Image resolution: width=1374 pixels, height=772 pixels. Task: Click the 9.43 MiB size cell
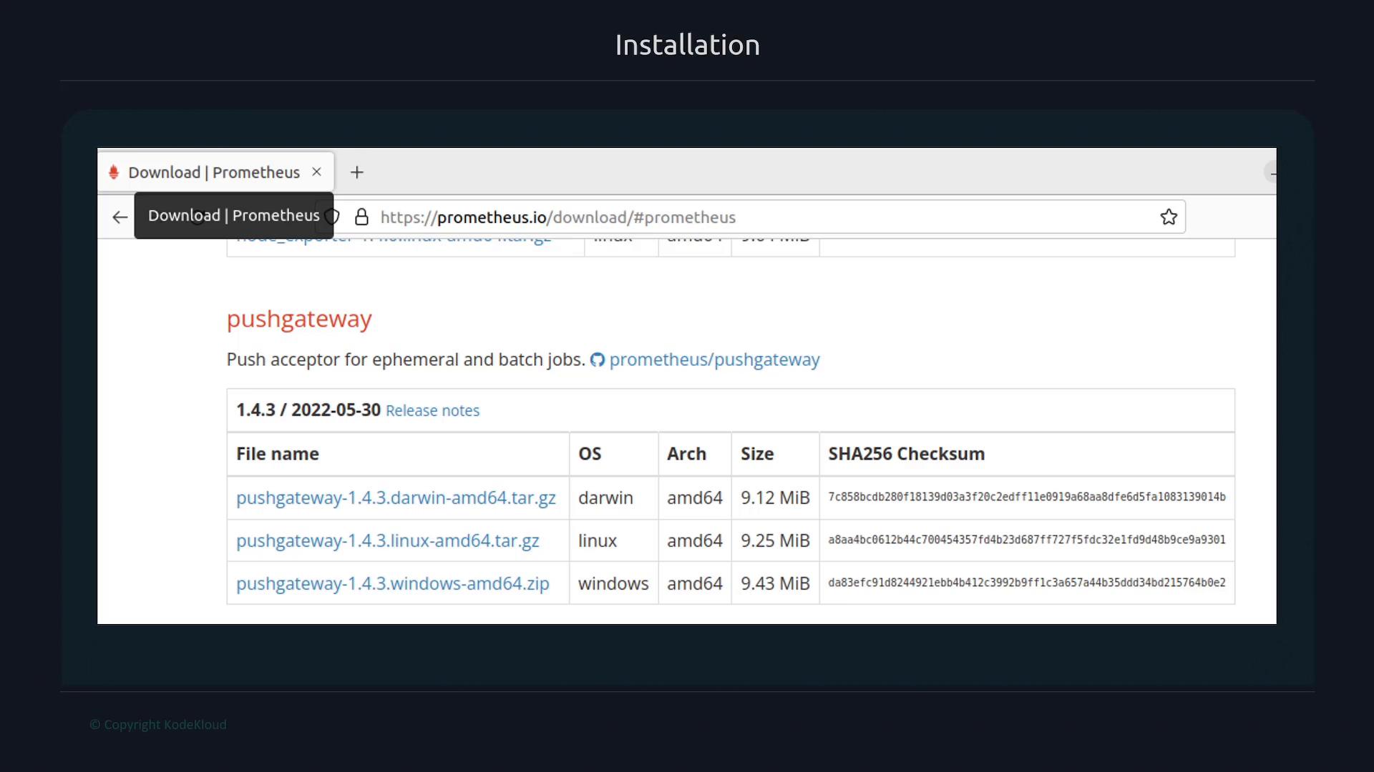[x=775, y=584]
